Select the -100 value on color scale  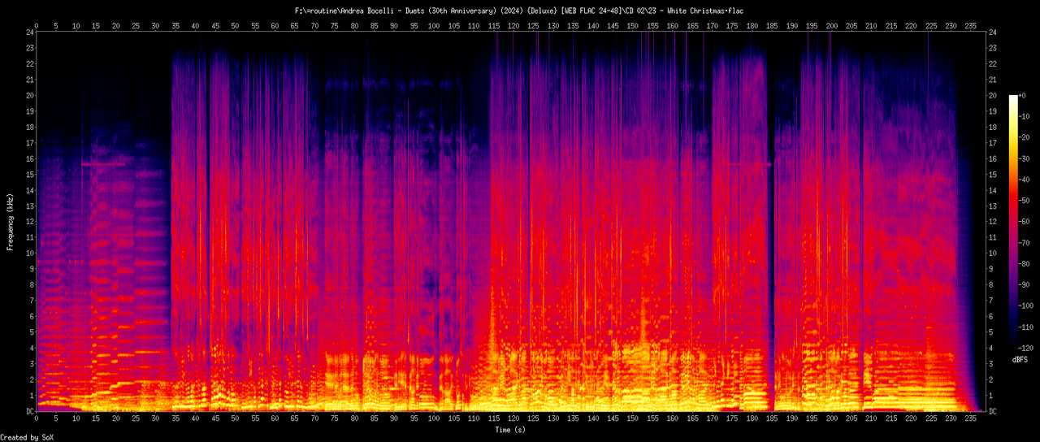(1027, 307)
